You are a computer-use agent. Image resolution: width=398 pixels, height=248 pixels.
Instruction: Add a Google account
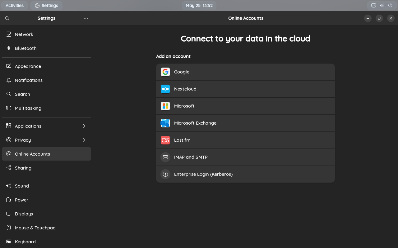point(245,72)
